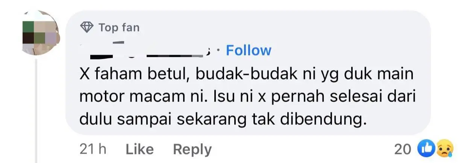Image resolution: width=467 pixels, height=163 pixels.
Task: Click the comment line starting 'motor macam ni'
Action: click(247, 97)
